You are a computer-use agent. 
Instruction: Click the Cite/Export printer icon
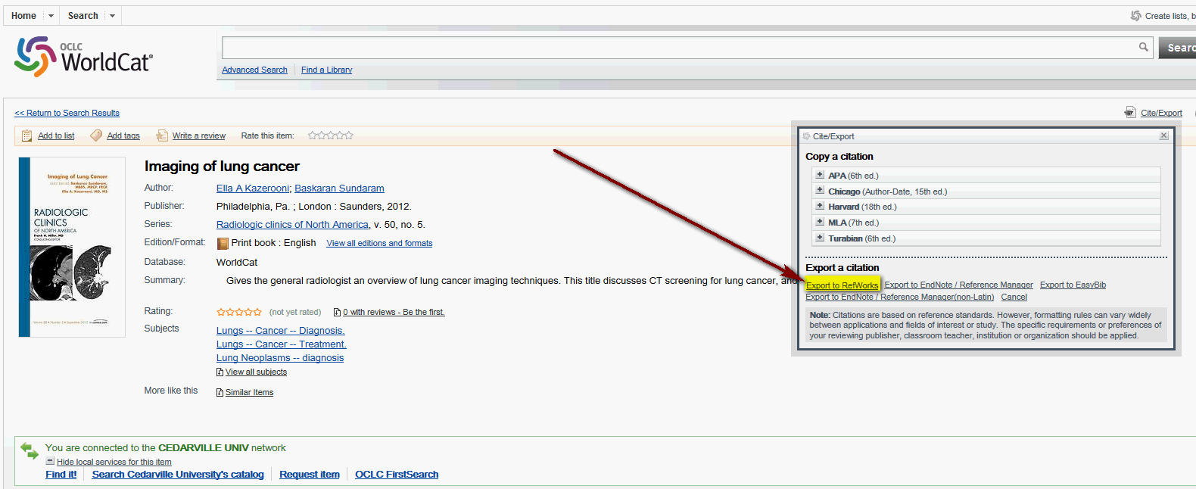click(1130, 112)
